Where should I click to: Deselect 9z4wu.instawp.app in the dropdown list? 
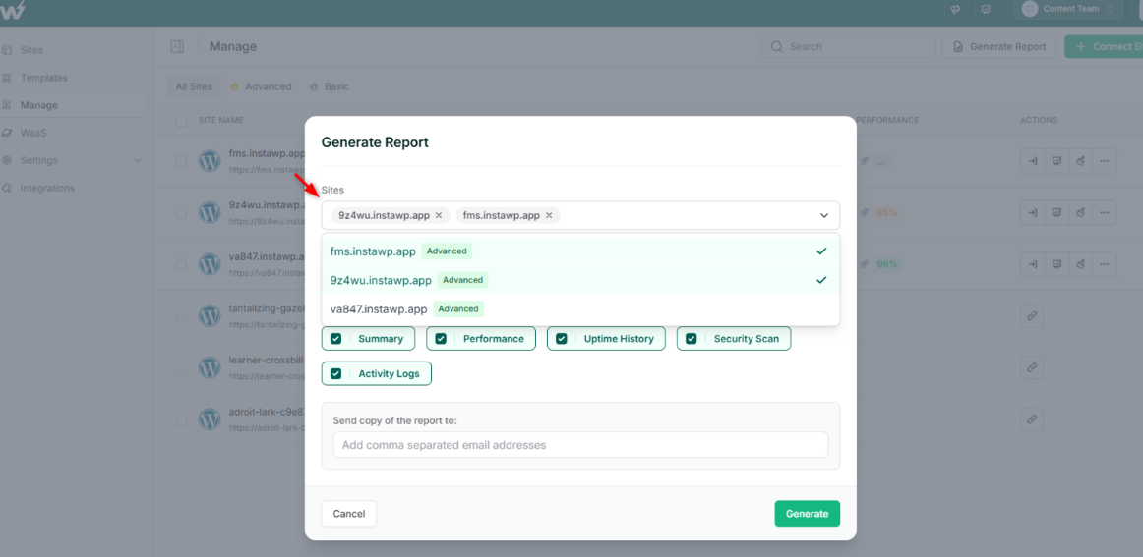tap(580, 280)
